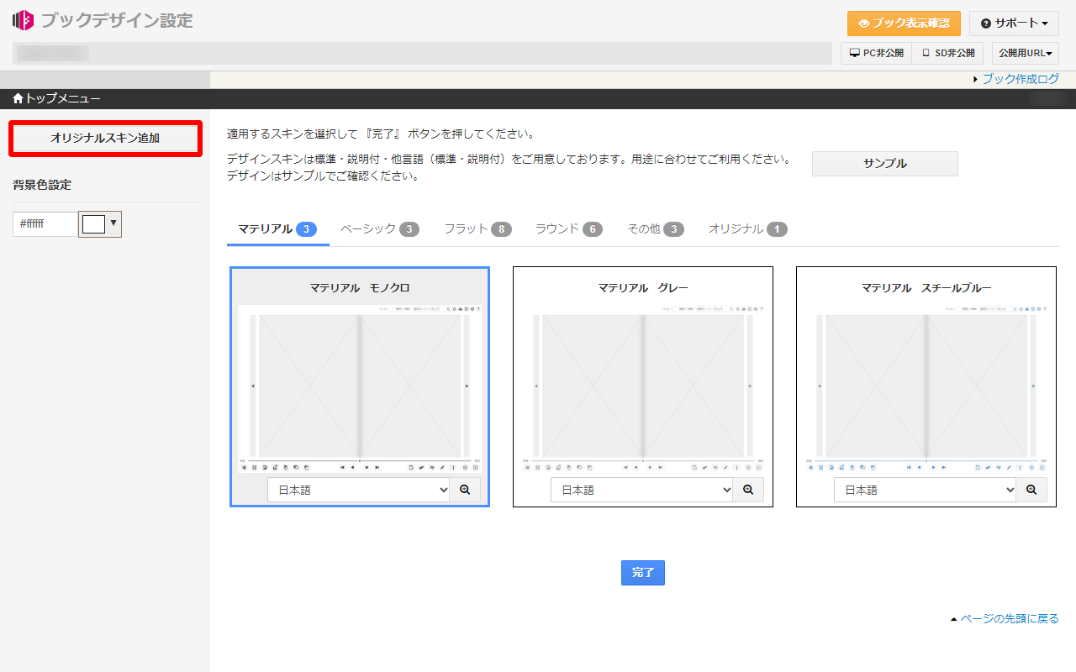Click the magnifier icon under マテリアル スチールブルー
This screenshot has height=672, width=1076.
coord(1031,489)
